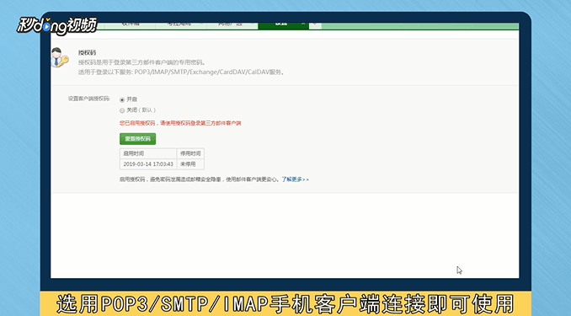Screen dimensions: 571x316
Task: Click the red 您已启用授权码 notice text
Action: [180, 123]
